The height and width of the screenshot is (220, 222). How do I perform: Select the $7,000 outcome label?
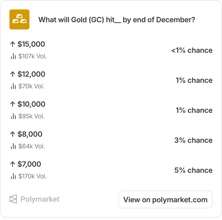(x=29, y=164)
